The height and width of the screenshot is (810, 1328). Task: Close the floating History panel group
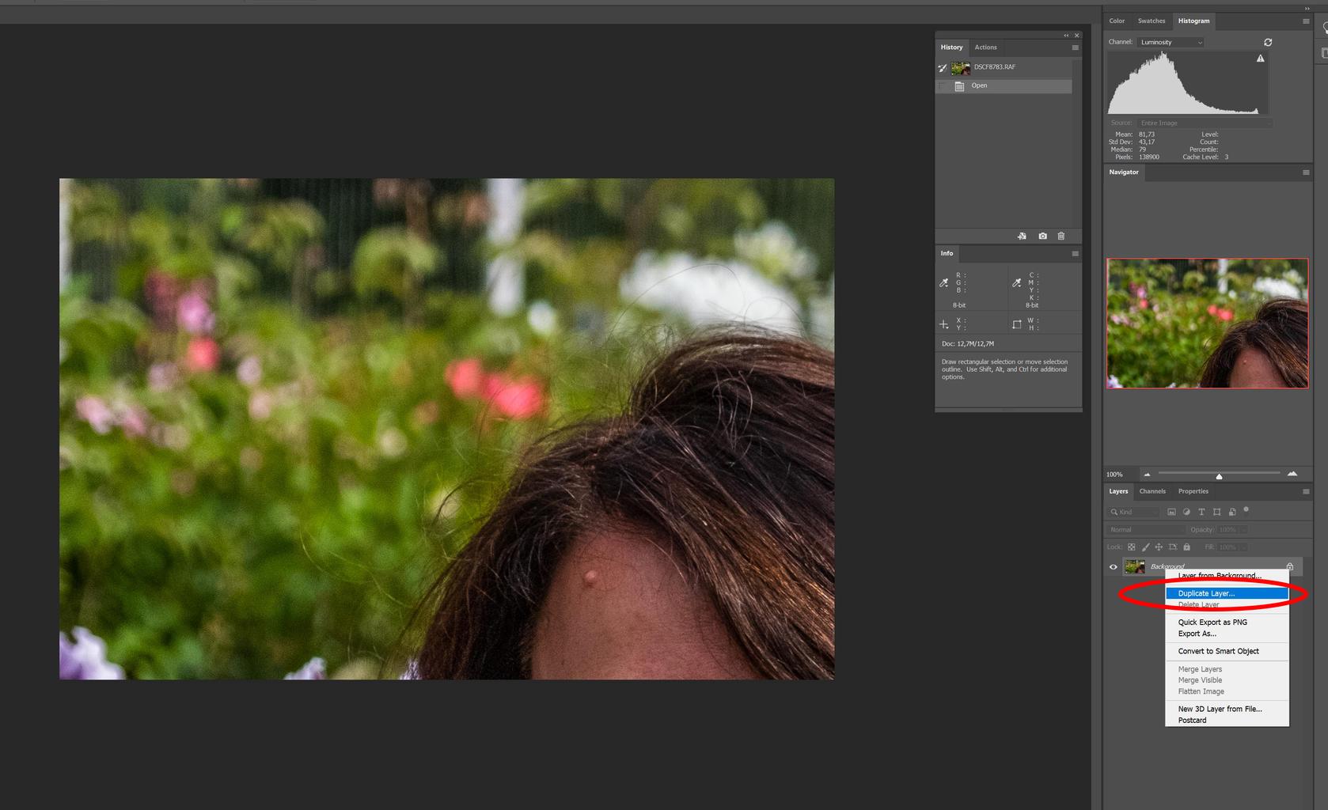1076,36
